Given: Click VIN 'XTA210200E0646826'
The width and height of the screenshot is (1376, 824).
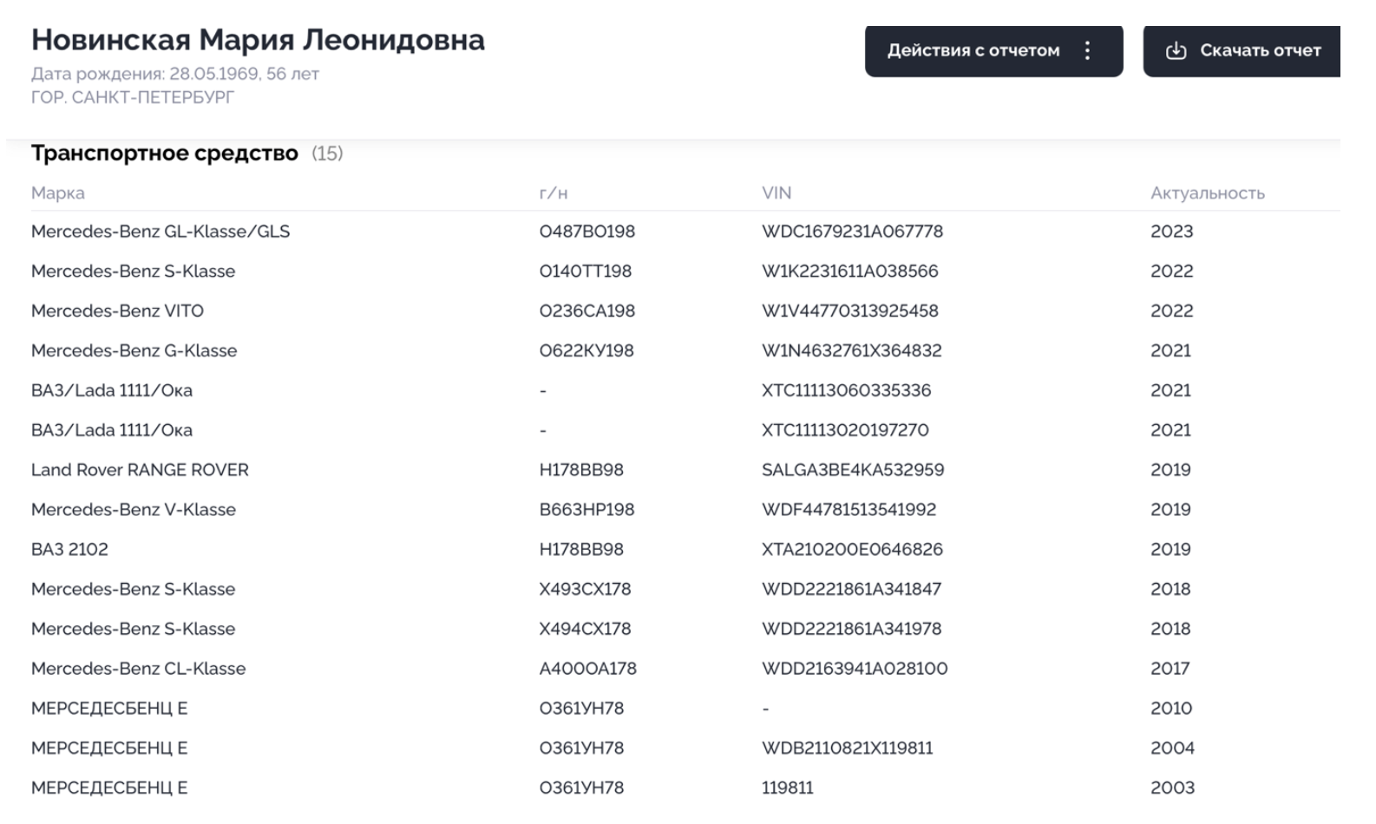Looking at the screenshot, I should point(852,550).
